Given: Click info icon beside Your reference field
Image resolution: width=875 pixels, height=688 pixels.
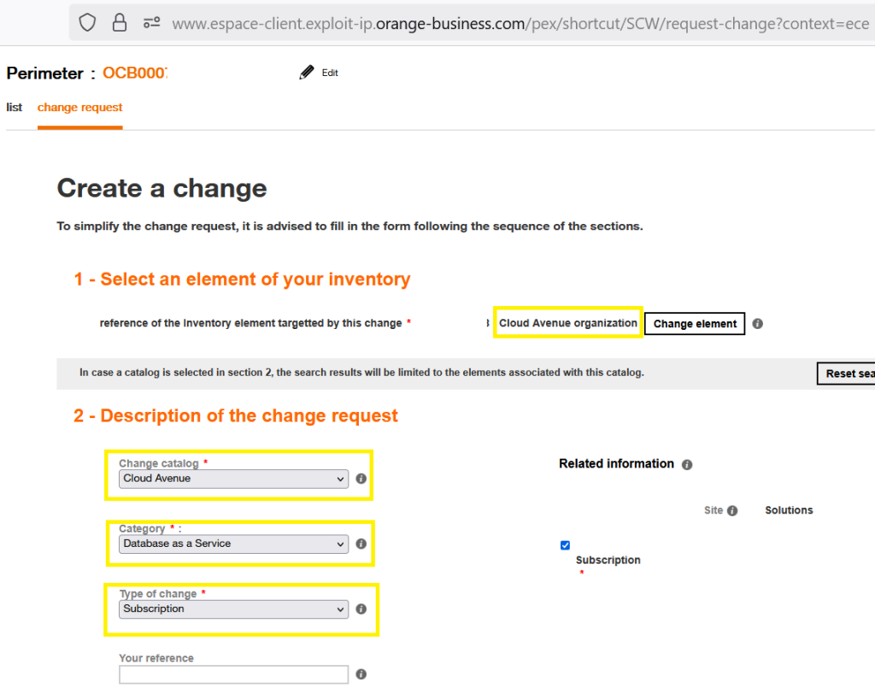Looking at the screenshot, I should tap(361, 674).
